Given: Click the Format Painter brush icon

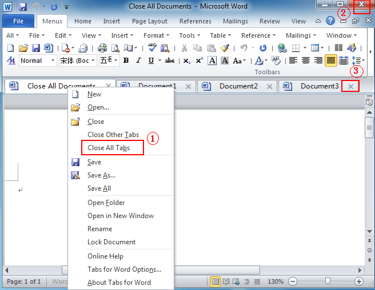Looking at the screenshot, I should click(x=225, y=49).
